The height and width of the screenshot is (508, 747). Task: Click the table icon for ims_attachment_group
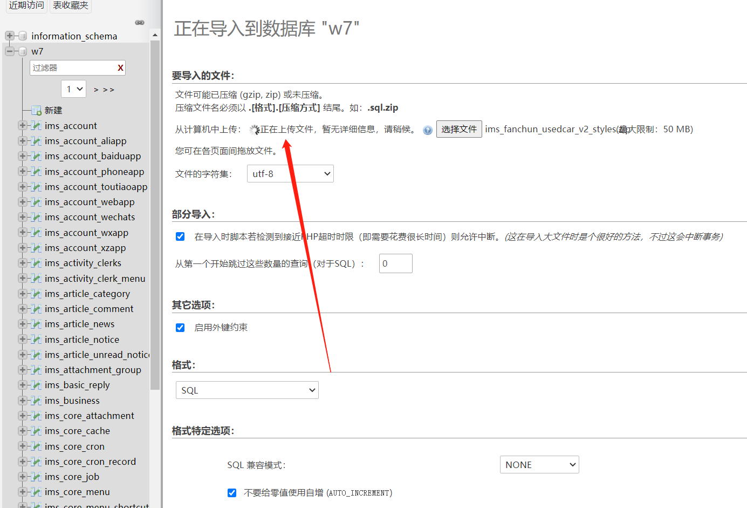[37, 370]
